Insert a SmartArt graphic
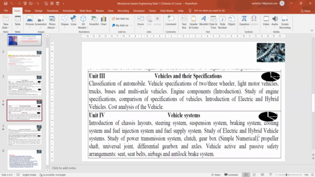This screenshot has height=177, width=315. coord(94,21)
